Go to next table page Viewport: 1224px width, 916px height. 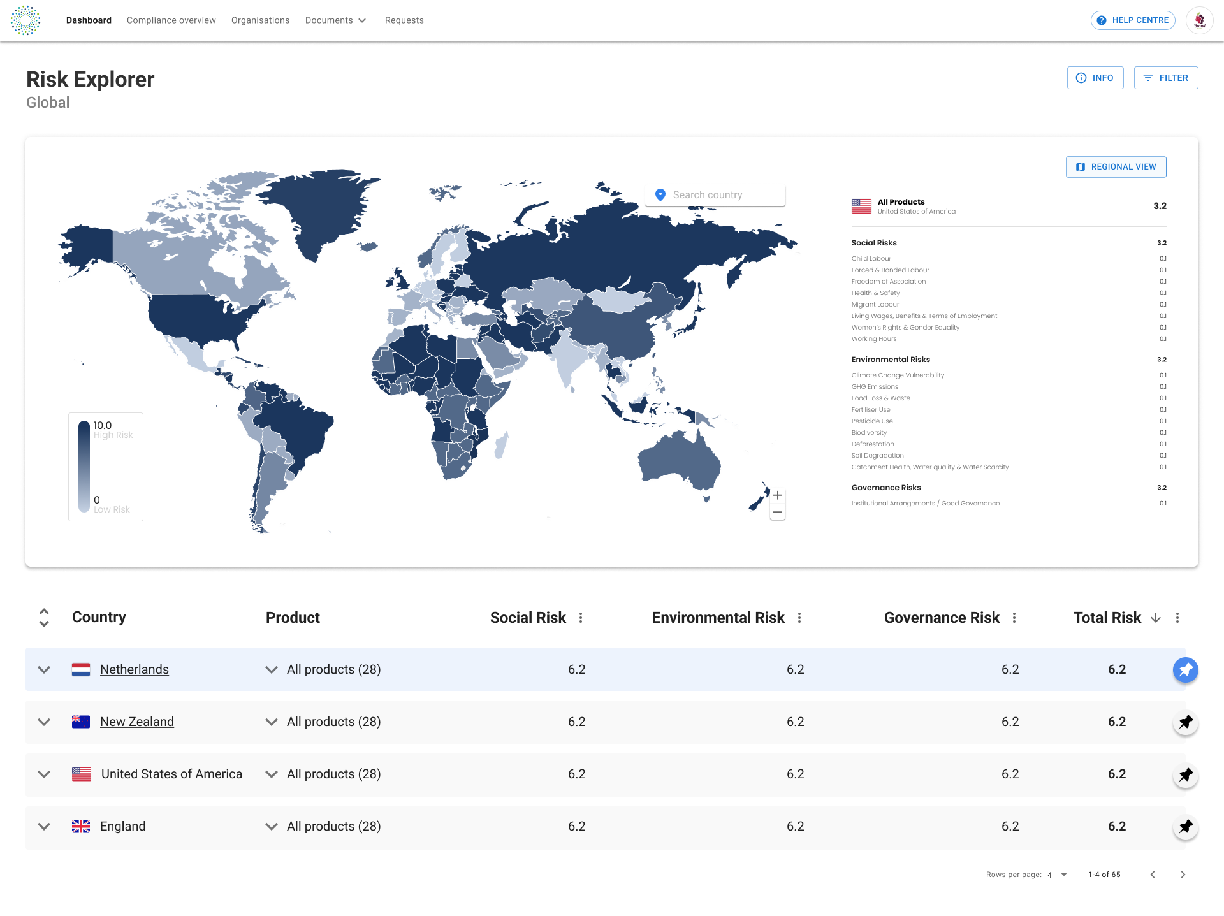[x=1183, y=875]
